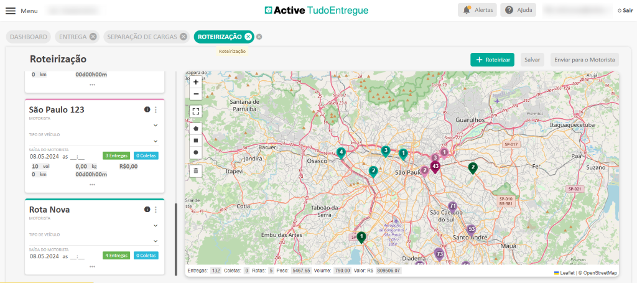Zoom out on the map
The width and height of the screenshot is (637, 283).
(196, 94)
